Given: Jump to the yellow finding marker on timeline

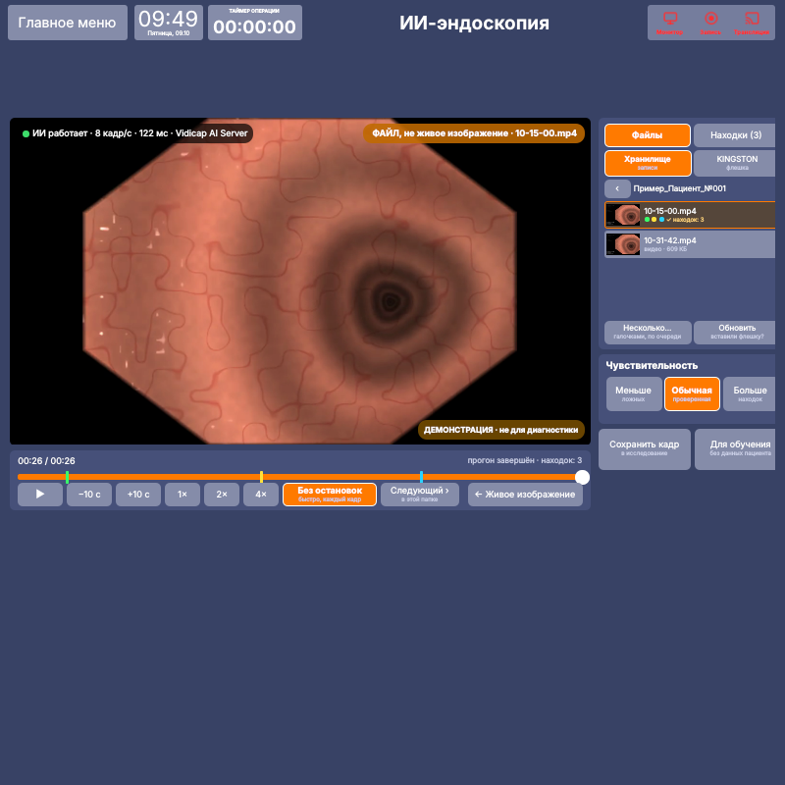Looking at the screenshot, I should pyautogui.click(x=261, y=477).
